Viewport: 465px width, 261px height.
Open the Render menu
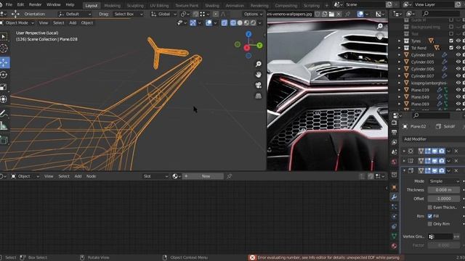click(36, 5)
